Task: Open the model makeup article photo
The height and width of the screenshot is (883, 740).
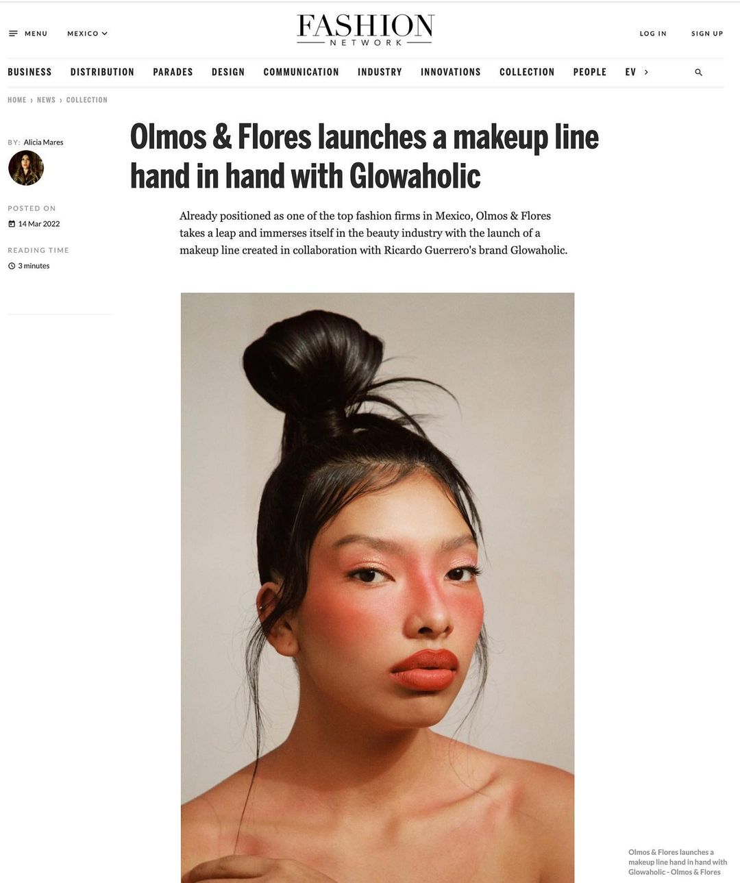Action: (x=378, y=588)
